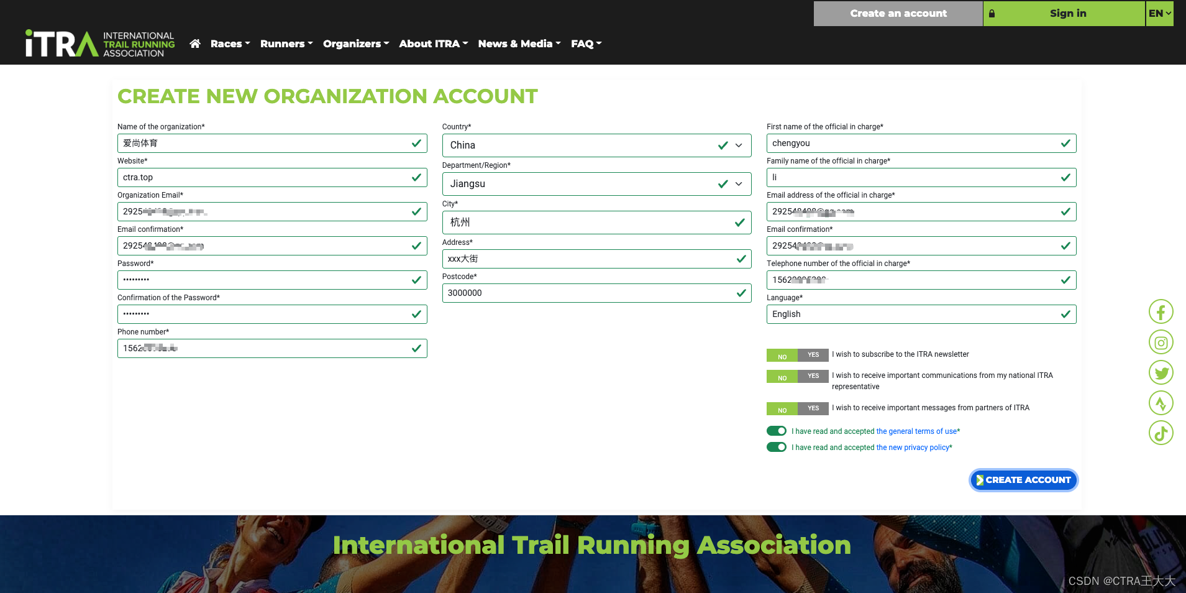This screenshot has width=1186, height=593.
Task: Click the ITRA logo
Action: click(100, 44)
